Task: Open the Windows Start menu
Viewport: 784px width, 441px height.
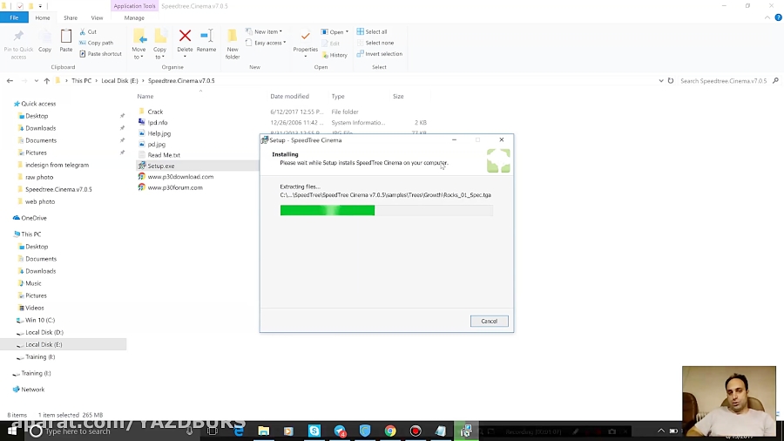Action: (11, 431)
